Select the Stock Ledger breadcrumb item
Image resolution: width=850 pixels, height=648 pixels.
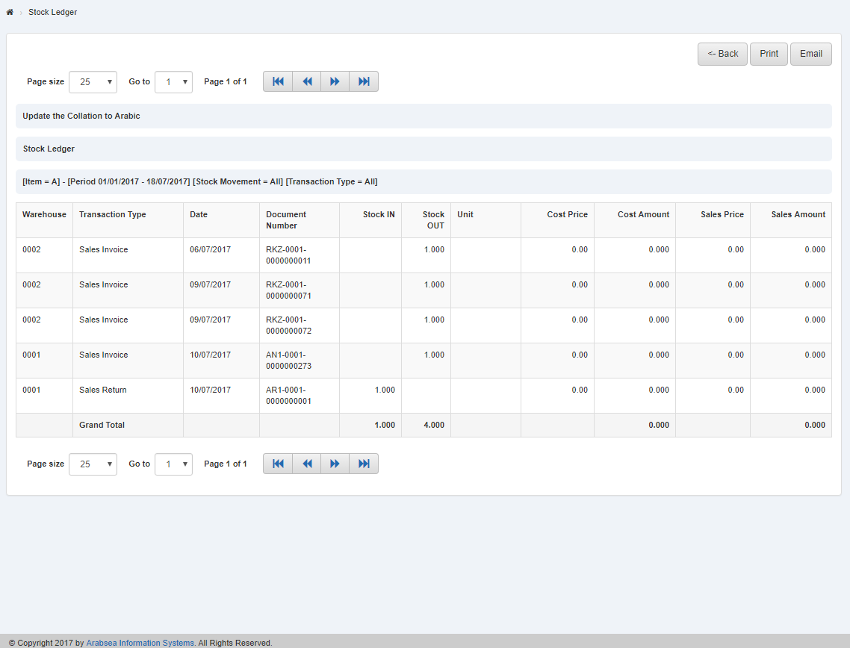(x=52, y=11)
